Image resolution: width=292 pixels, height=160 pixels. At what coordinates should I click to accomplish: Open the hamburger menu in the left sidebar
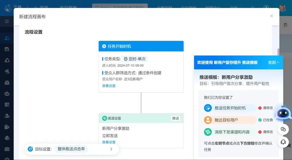[x=6, y=22]
